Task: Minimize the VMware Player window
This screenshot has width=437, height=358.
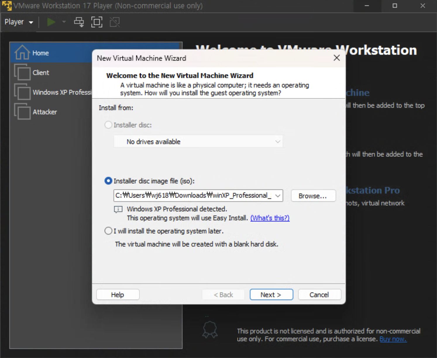Action: pyautogui.click(x=367, y=6)
